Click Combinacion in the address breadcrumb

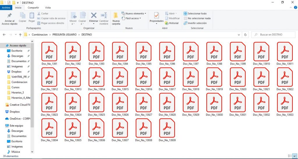click(40, 35)
